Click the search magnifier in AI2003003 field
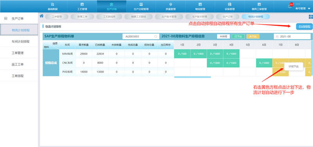Screen dimensions: 313x147 [x=155, y=36]
